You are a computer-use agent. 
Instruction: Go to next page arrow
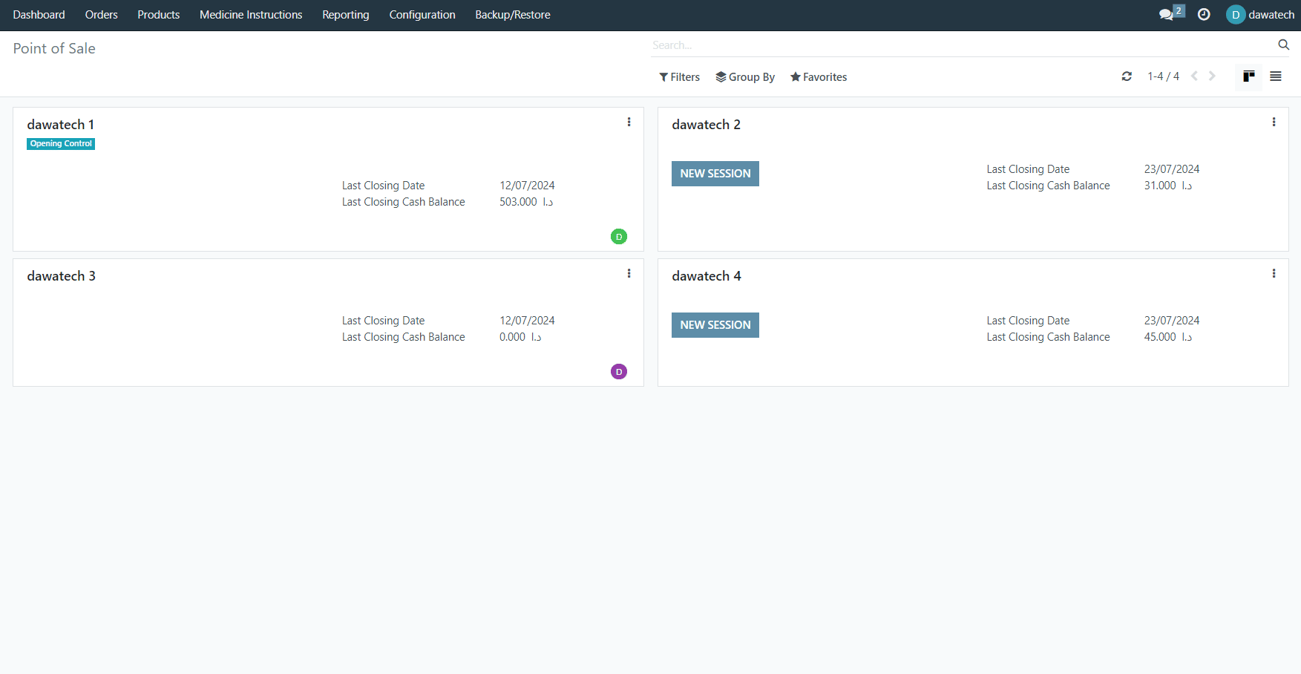pos(1212,76)
